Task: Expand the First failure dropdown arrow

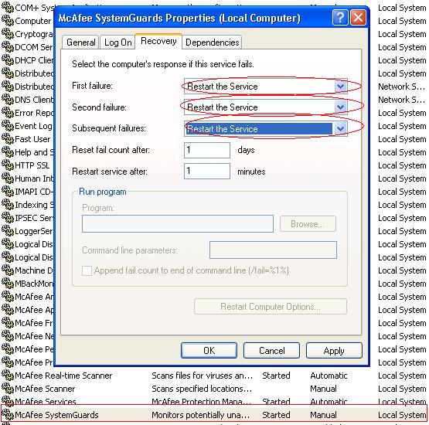Action: click(x=340, y=87)
